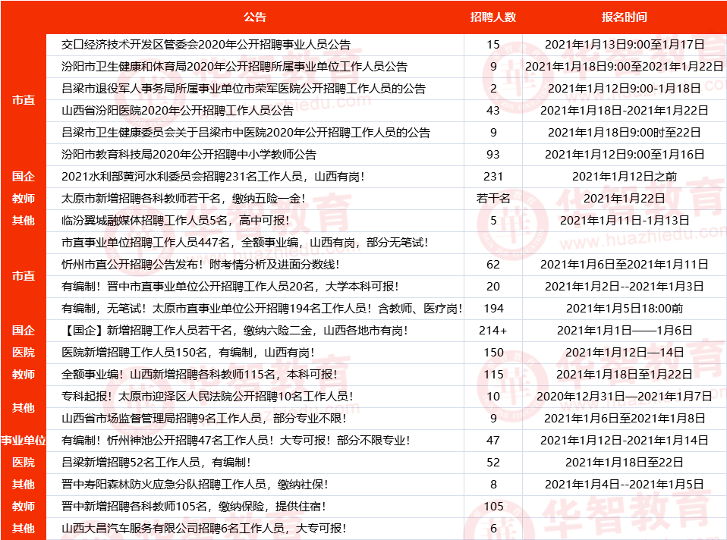
Task: Click the 太原市迎泽区人民法院 announcement title
Action: pos(207,397)
